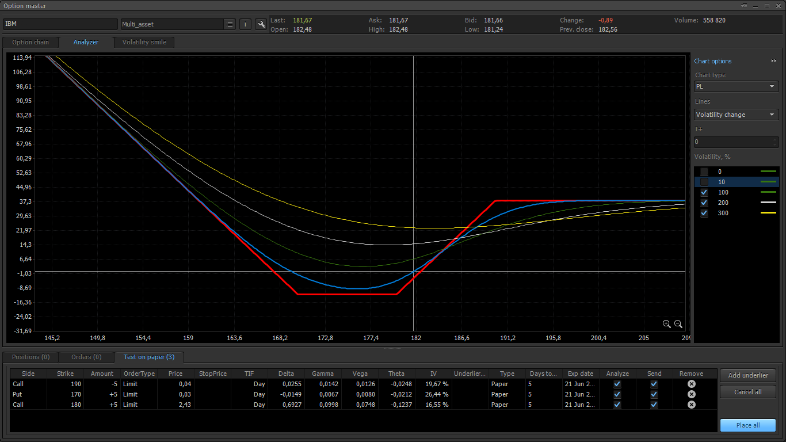This screenshot has width=786, height=442.
Task: Uncheck Analyze for the Put 170 row
Action: coord(617,394)
